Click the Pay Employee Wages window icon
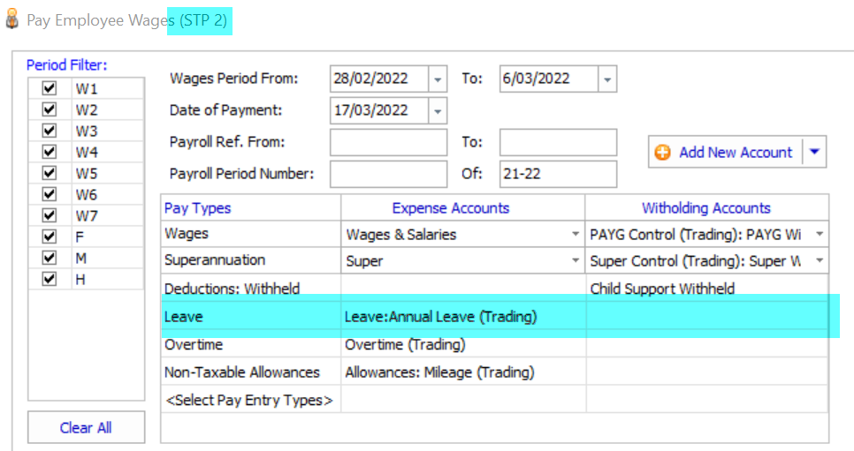 click(12, 19)
